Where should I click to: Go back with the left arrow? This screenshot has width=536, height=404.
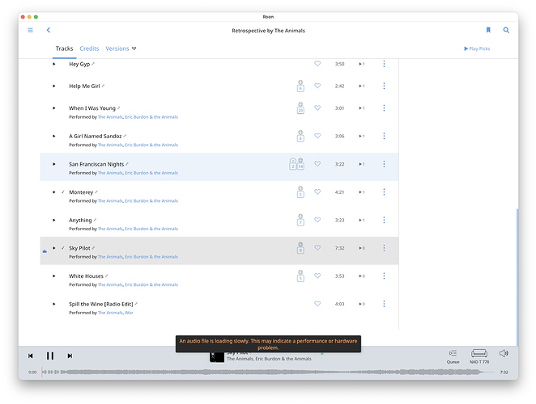[49, 30]
